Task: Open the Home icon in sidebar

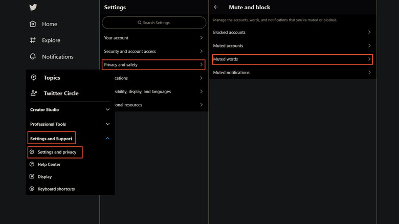Action: pyautogui.click(x=33, y=24)
